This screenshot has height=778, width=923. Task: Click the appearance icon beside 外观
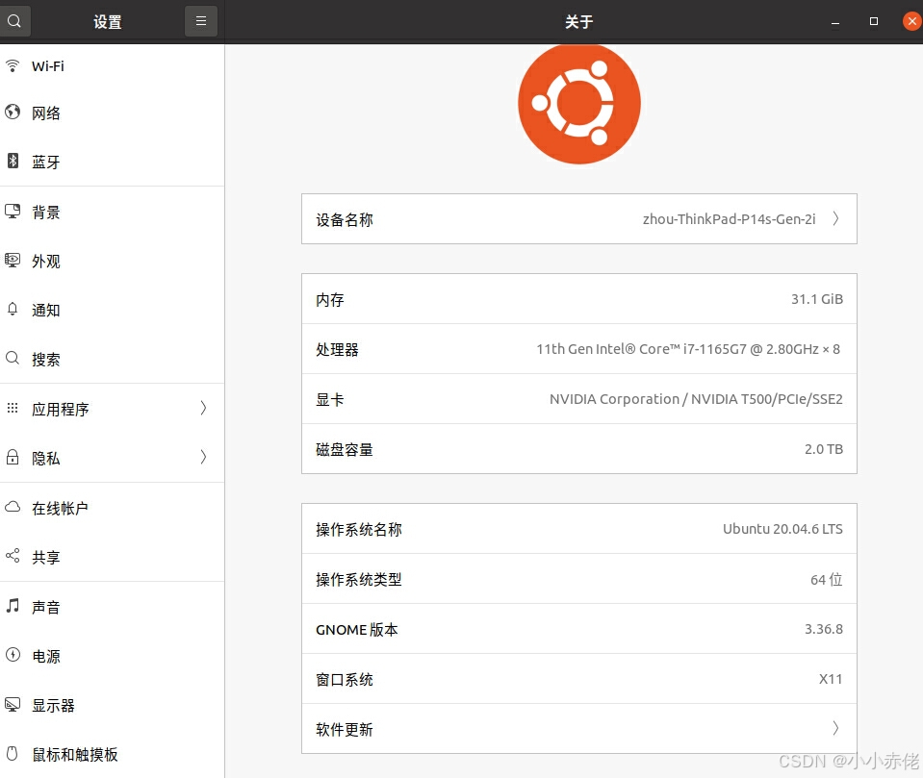click(x=13, y=260)
